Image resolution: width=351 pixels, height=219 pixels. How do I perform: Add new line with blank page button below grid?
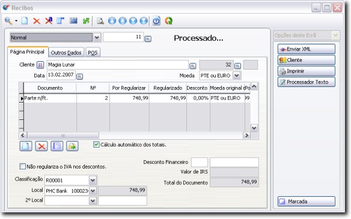click(26, 146)
